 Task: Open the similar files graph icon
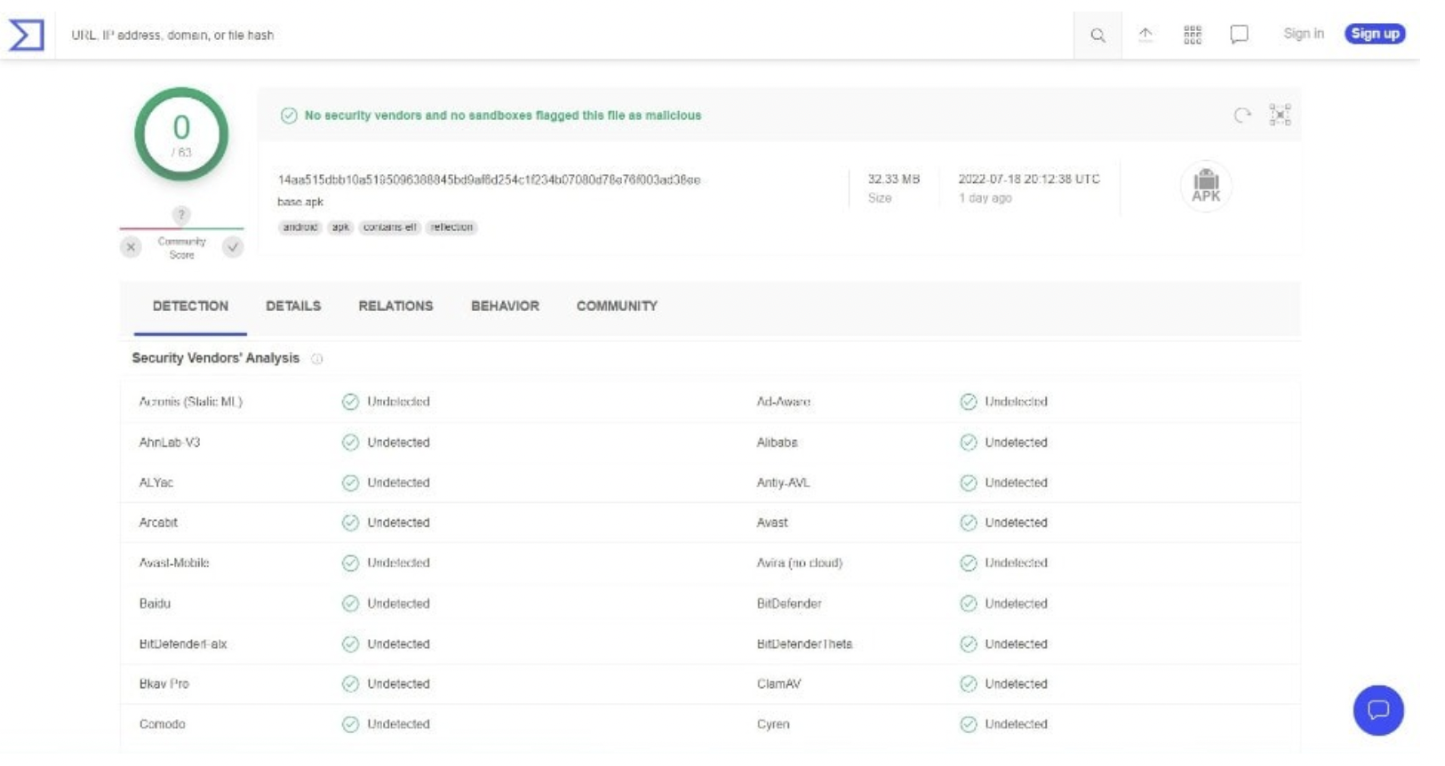point(1280,115)
